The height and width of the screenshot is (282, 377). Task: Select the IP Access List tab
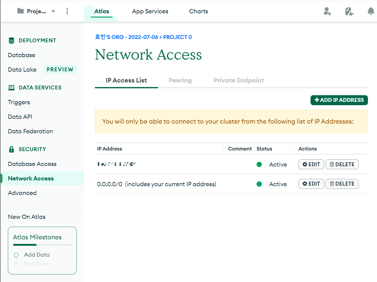[x=126, y=80]
